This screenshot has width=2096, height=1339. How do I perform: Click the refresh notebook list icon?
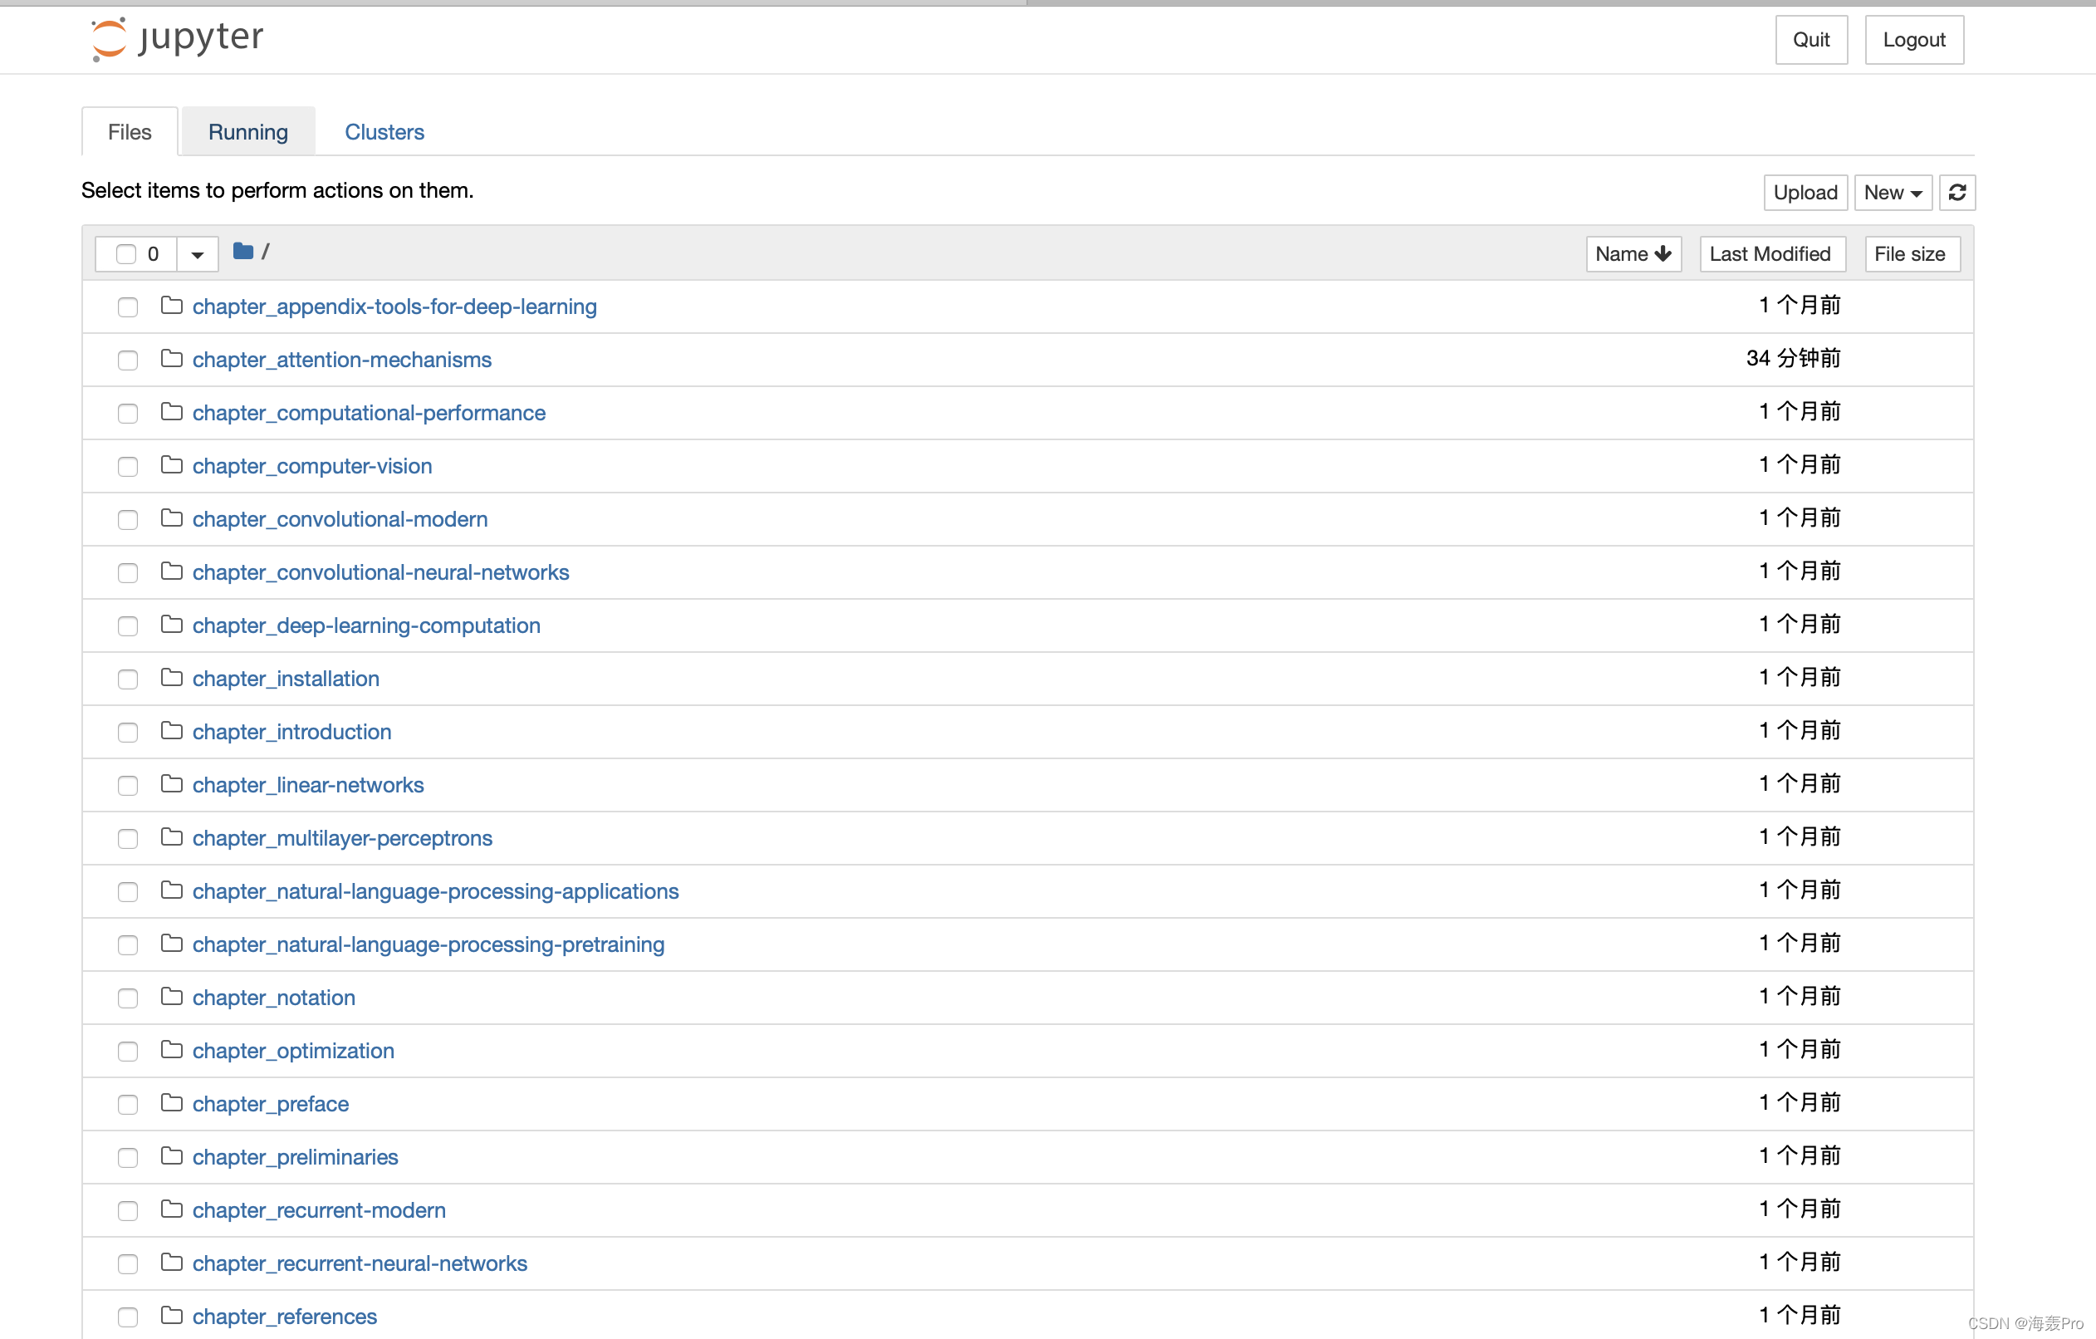click(x=1956, y=193)
